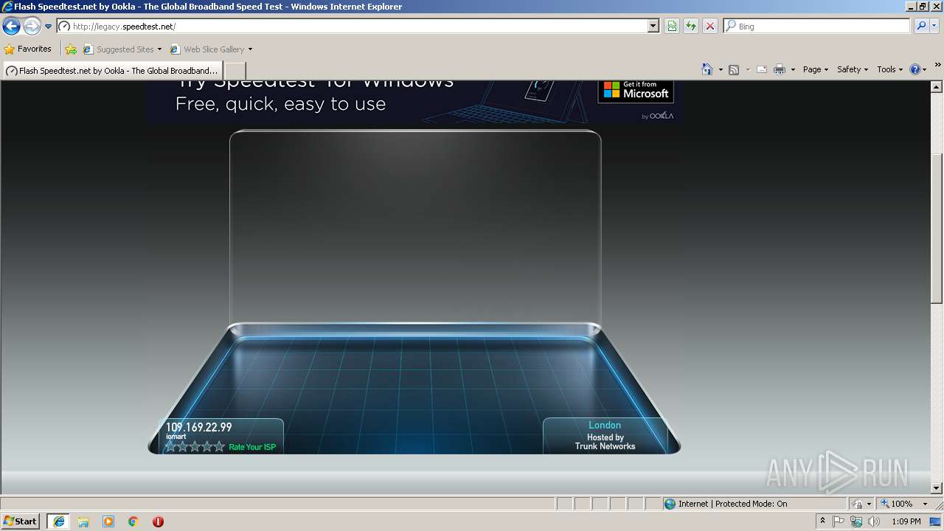Click the address bar URL field
944x531 pixels.
click(x=353, y=27)
